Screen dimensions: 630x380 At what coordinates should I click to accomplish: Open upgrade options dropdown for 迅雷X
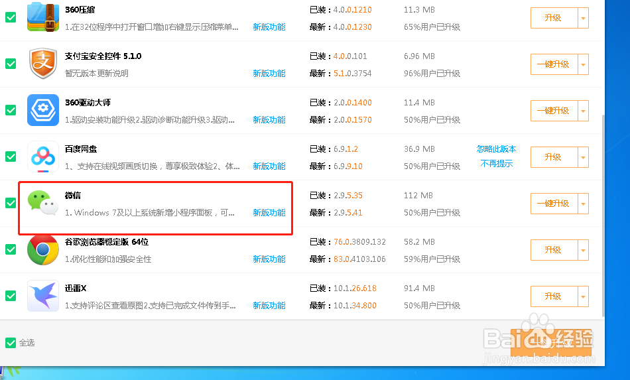click(583, 296)
